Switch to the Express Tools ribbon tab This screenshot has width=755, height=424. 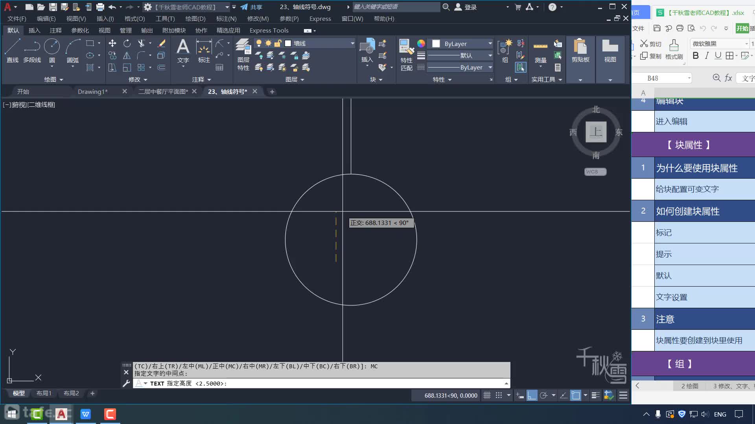269,30
